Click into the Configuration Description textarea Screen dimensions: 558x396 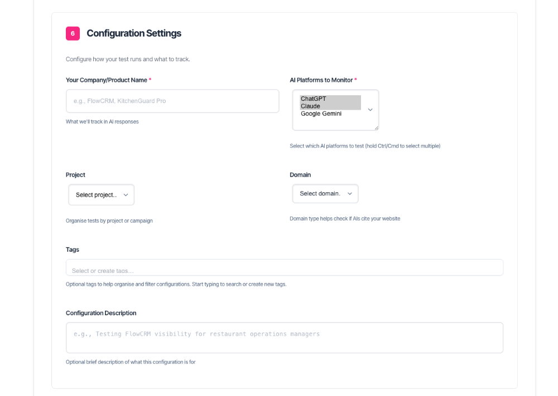[285, 338]
